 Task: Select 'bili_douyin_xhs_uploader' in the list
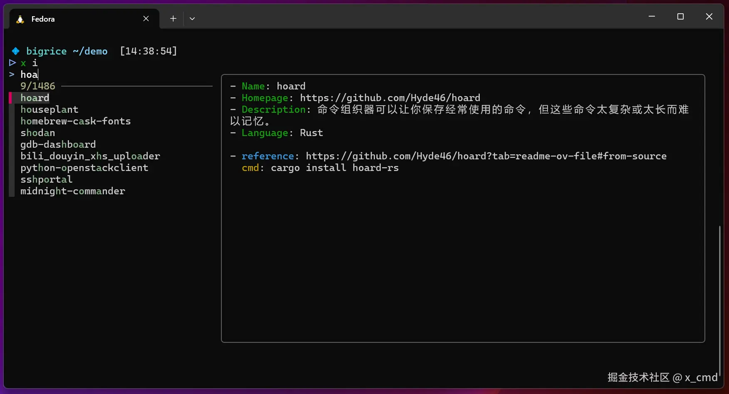90,156
